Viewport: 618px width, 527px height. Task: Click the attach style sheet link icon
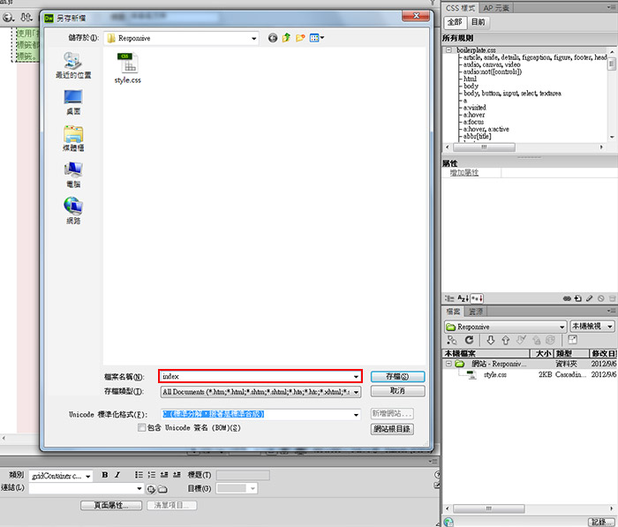coord(567,298)
